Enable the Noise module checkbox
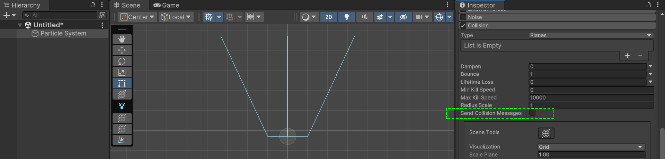This screenshot has height=159, width=665. click(x=463, y=17)
